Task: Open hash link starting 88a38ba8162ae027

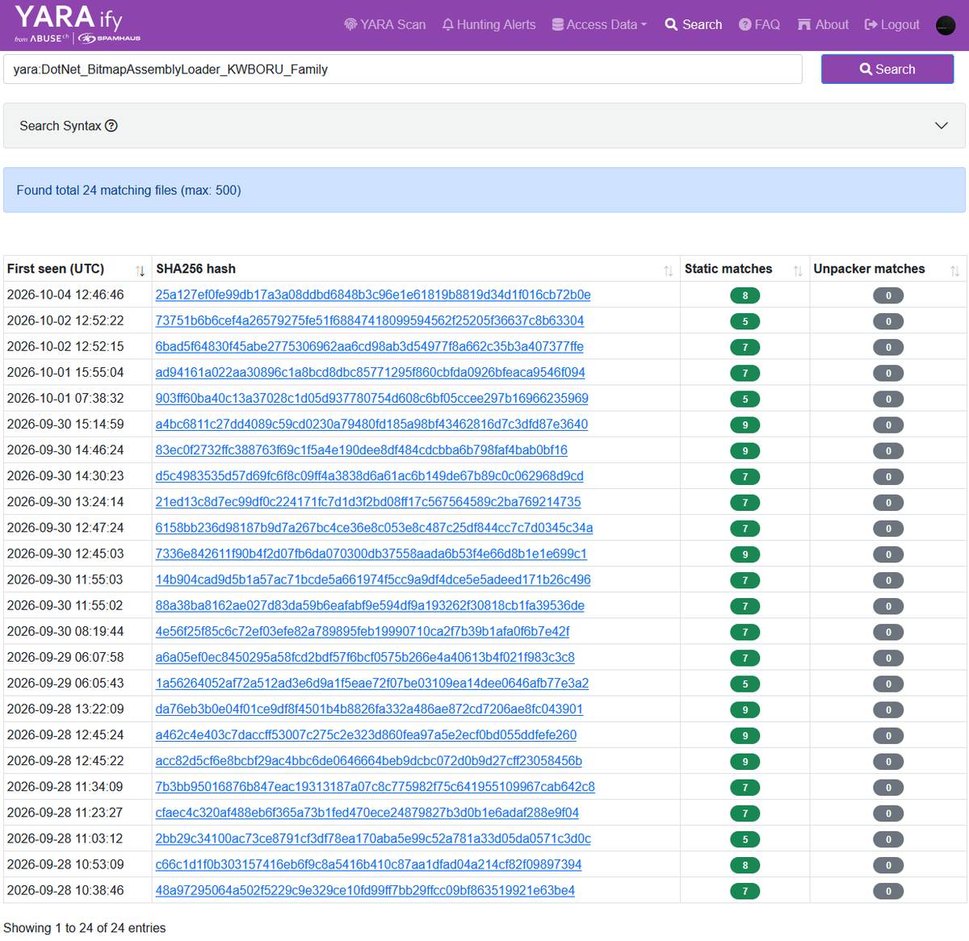Action: tap(370, 604)
